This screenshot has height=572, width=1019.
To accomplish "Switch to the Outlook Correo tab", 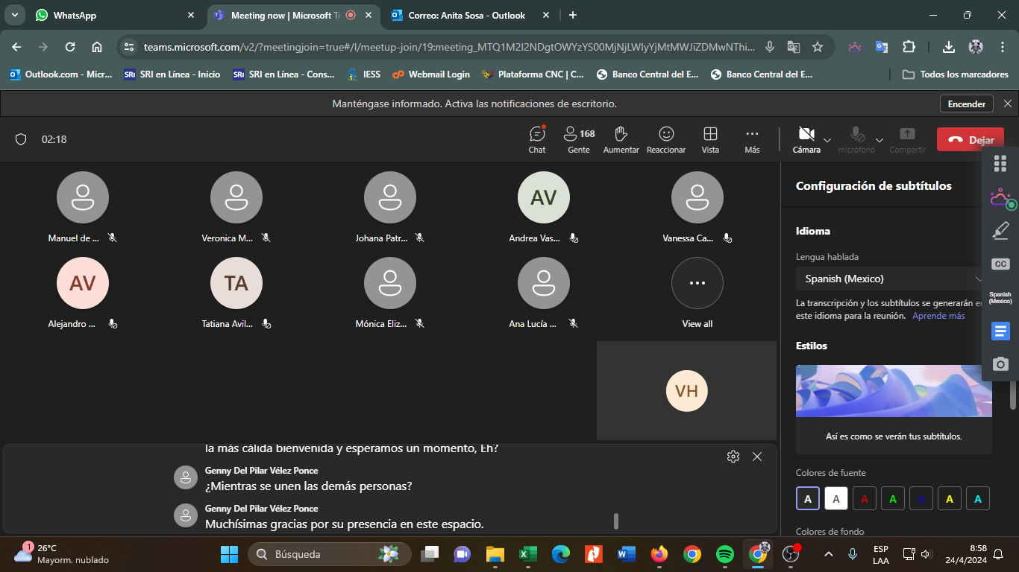I will click(466, 15).
